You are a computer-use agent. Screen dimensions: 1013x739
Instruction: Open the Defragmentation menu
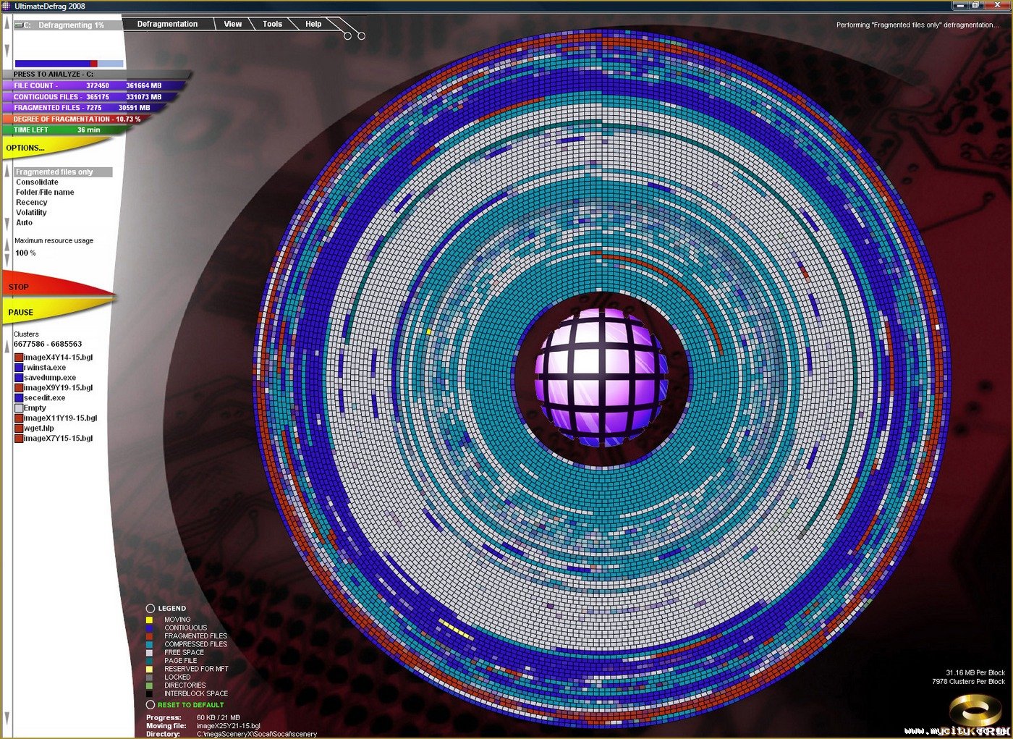point(167,24)
